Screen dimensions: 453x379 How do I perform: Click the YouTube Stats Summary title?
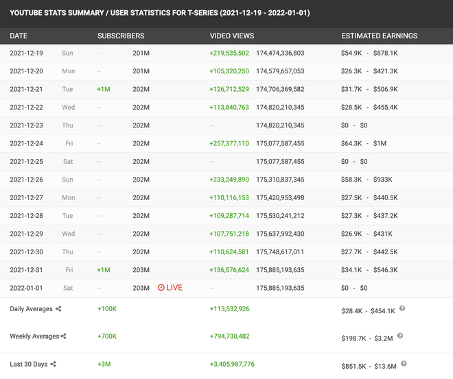(x=160, y=13)
